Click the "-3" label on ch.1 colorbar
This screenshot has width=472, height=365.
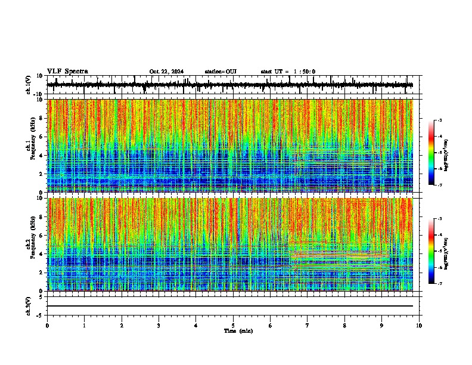[440, 120]
